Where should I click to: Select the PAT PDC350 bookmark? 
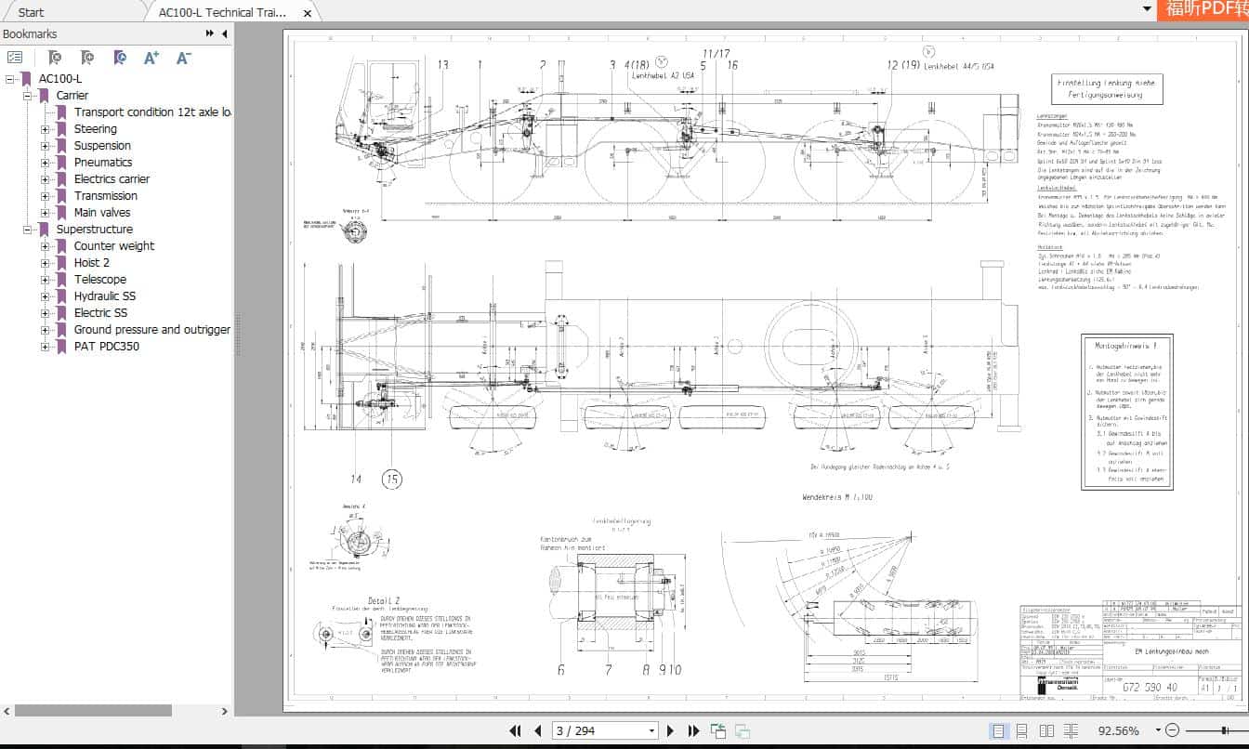[108, 346]
